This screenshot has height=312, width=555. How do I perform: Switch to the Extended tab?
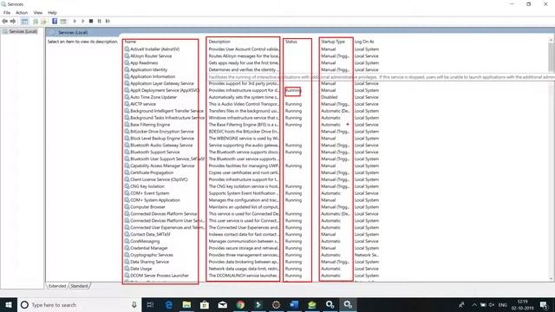point(57,286)
